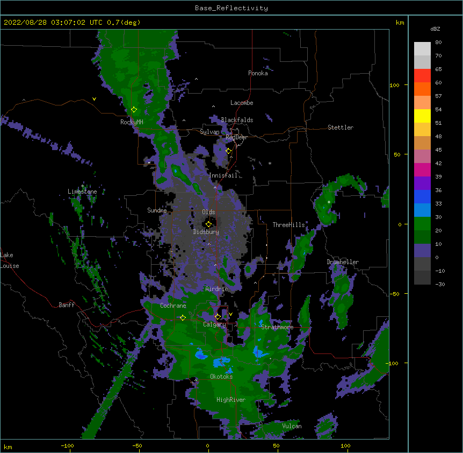Click the Cochrane city label
463x453 pixels.
click(173, 306)
